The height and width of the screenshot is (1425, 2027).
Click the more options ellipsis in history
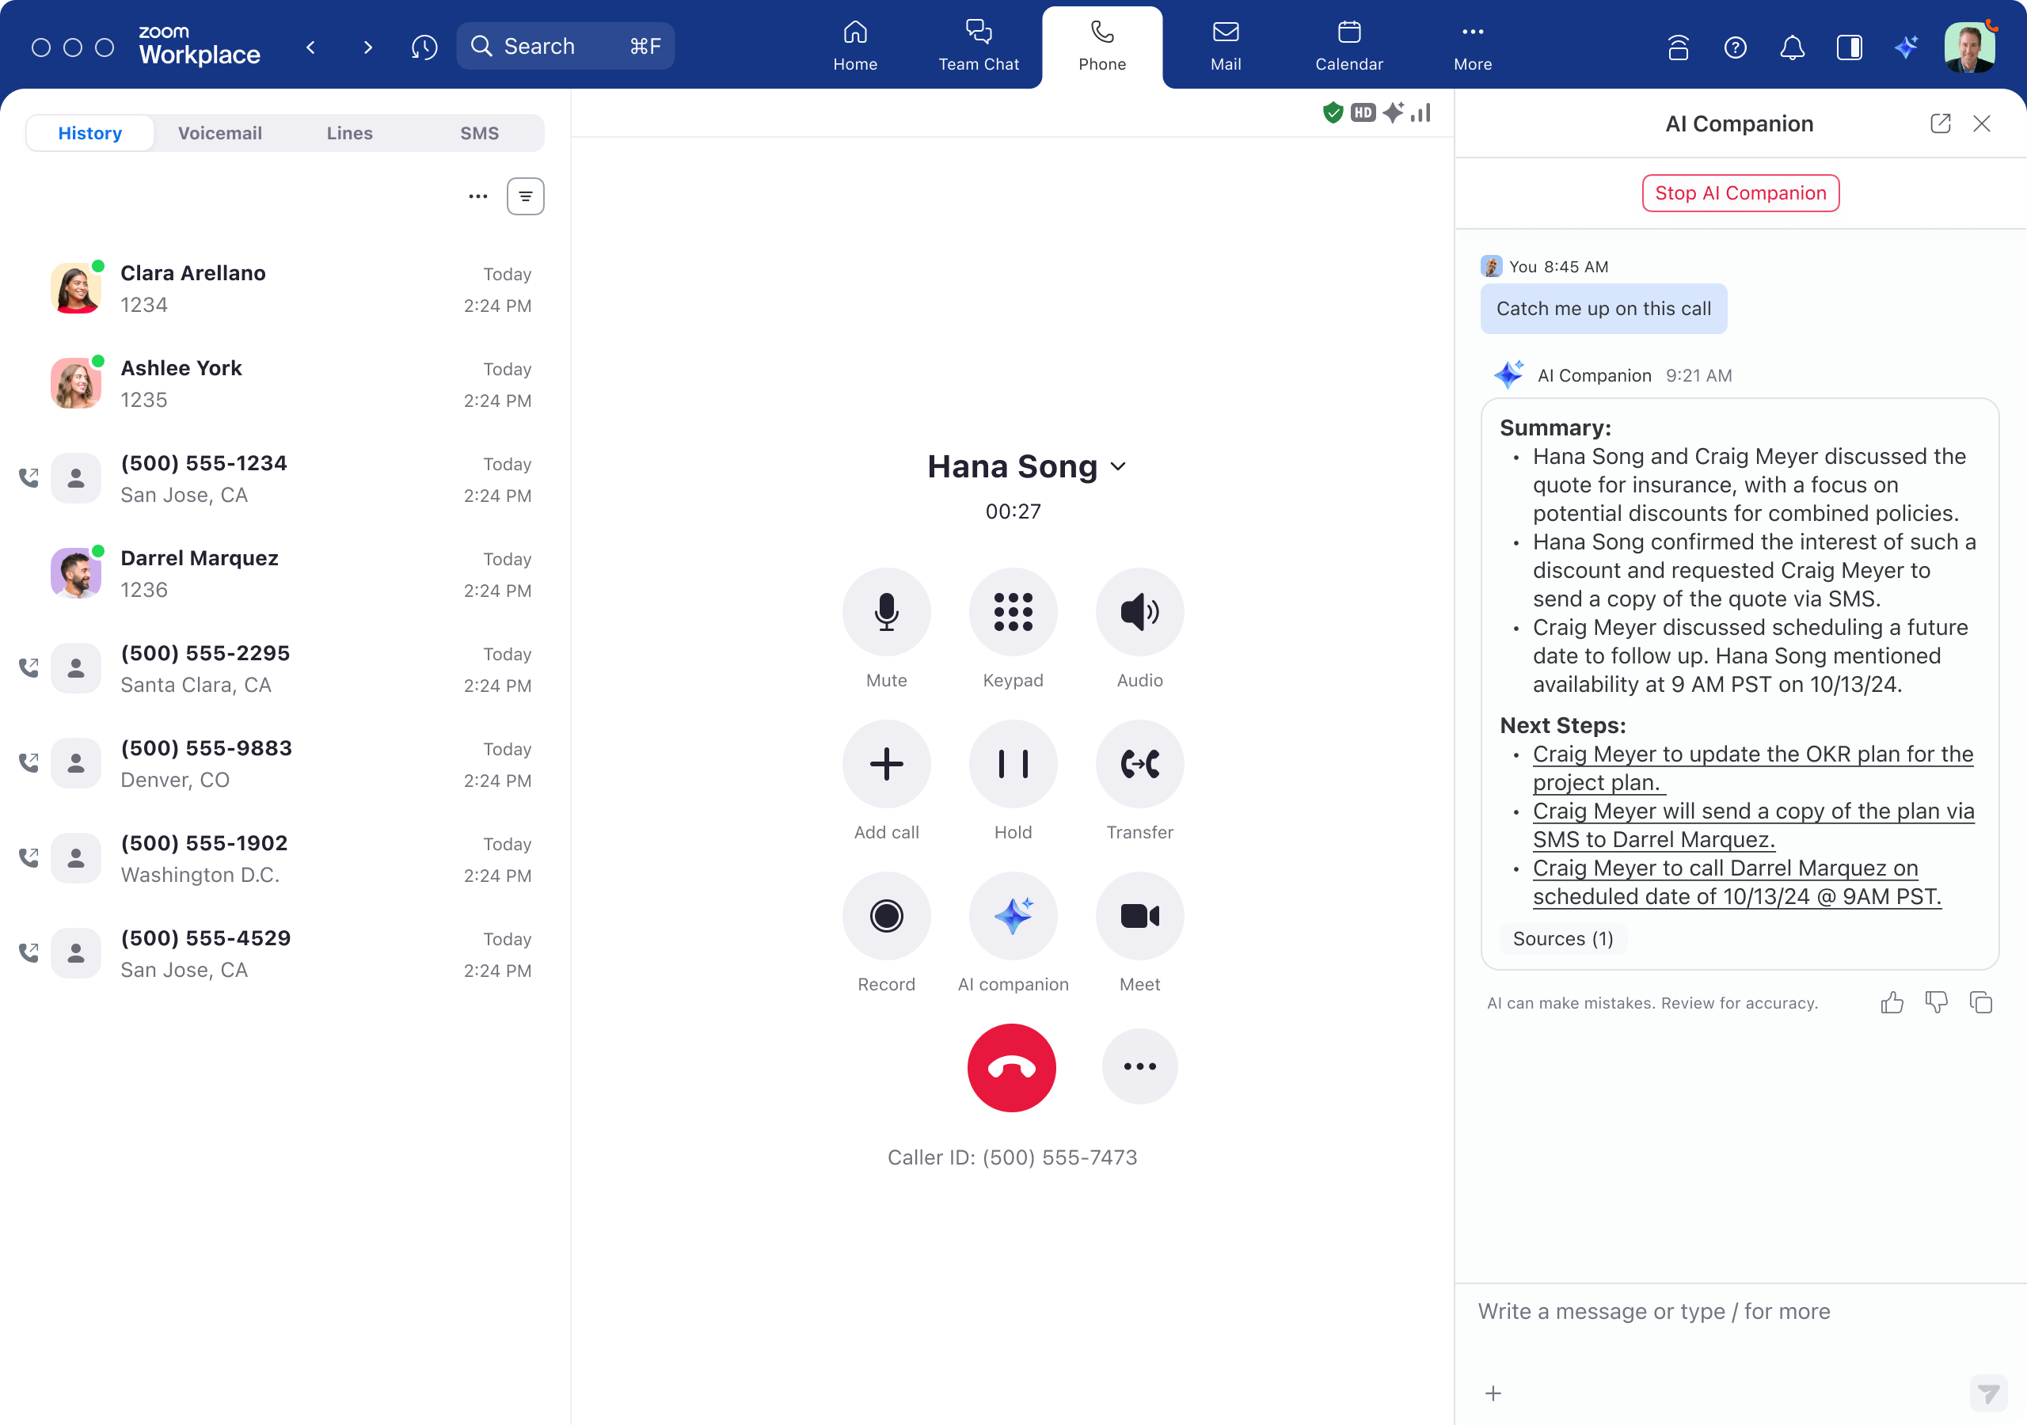coord(478,196)
